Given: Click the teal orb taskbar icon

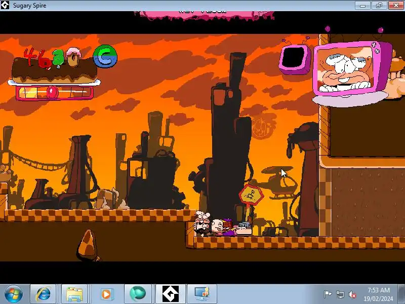Looking at the screenshot, I should coord(137,294).
